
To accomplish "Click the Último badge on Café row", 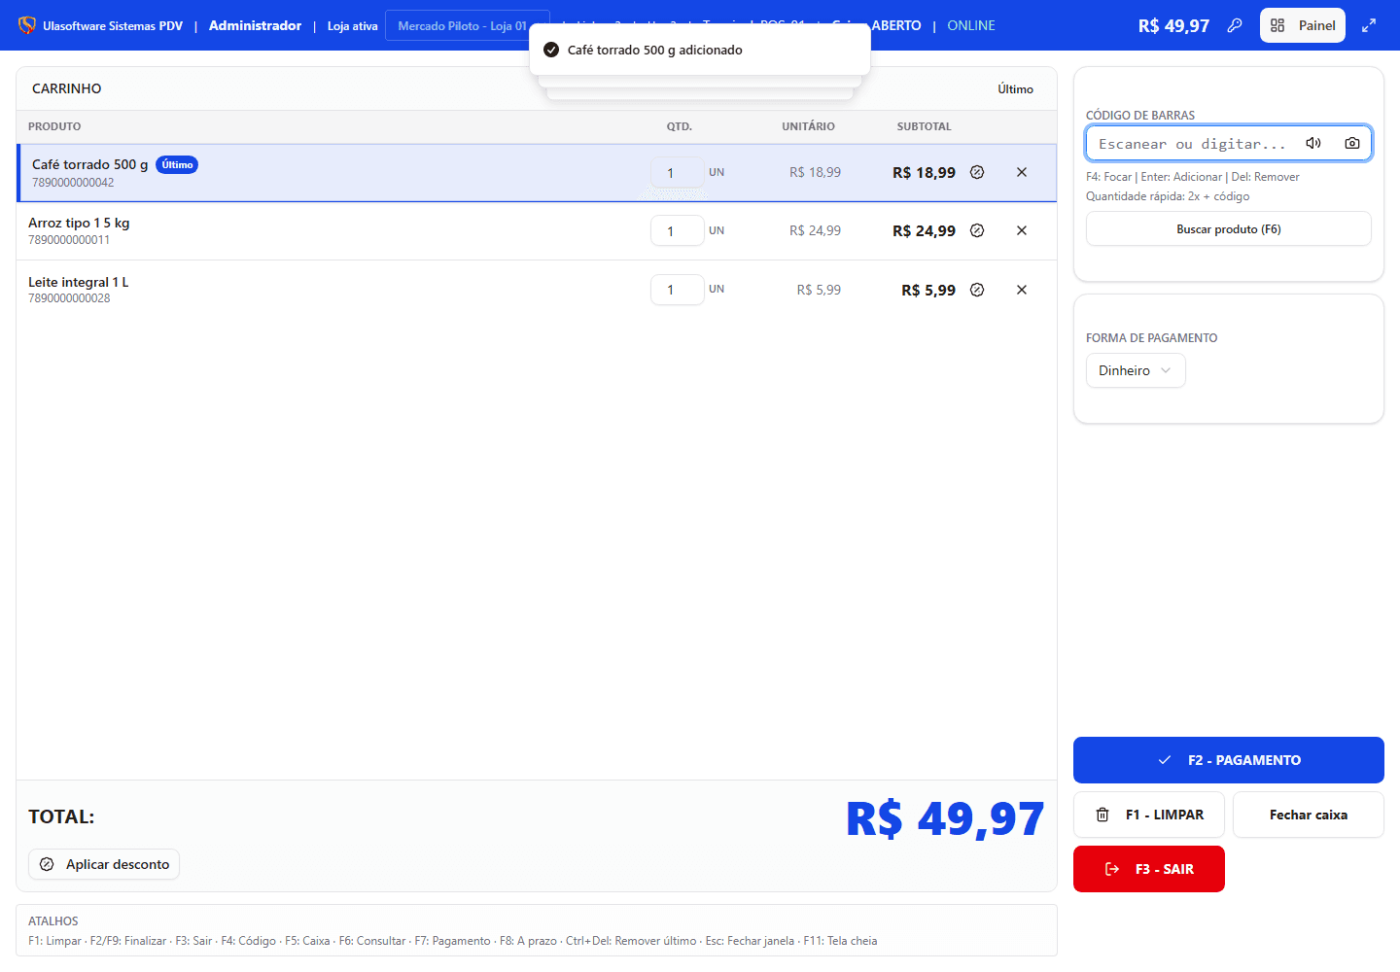I will [177, 164].
